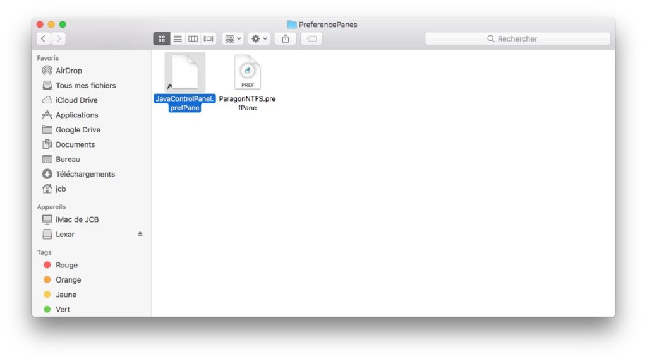Click the Rechercher search field
This screenshot has height=362, width=647.
[518, 38]
